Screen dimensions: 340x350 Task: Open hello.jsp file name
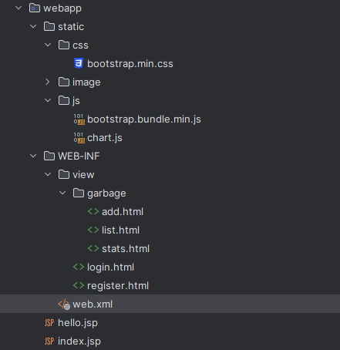pos(78,323)
